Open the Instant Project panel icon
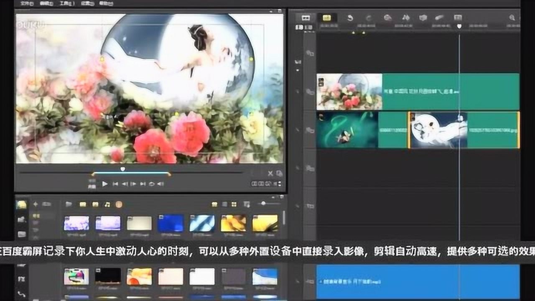The height and width of the screenshot is (301, 535). (21, 219)
